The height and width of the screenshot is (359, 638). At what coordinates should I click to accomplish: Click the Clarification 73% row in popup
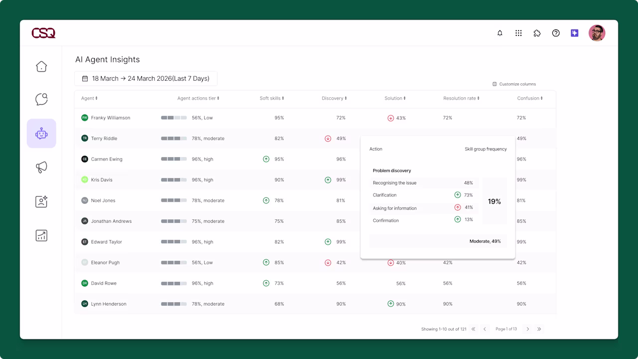click(424, 195)
